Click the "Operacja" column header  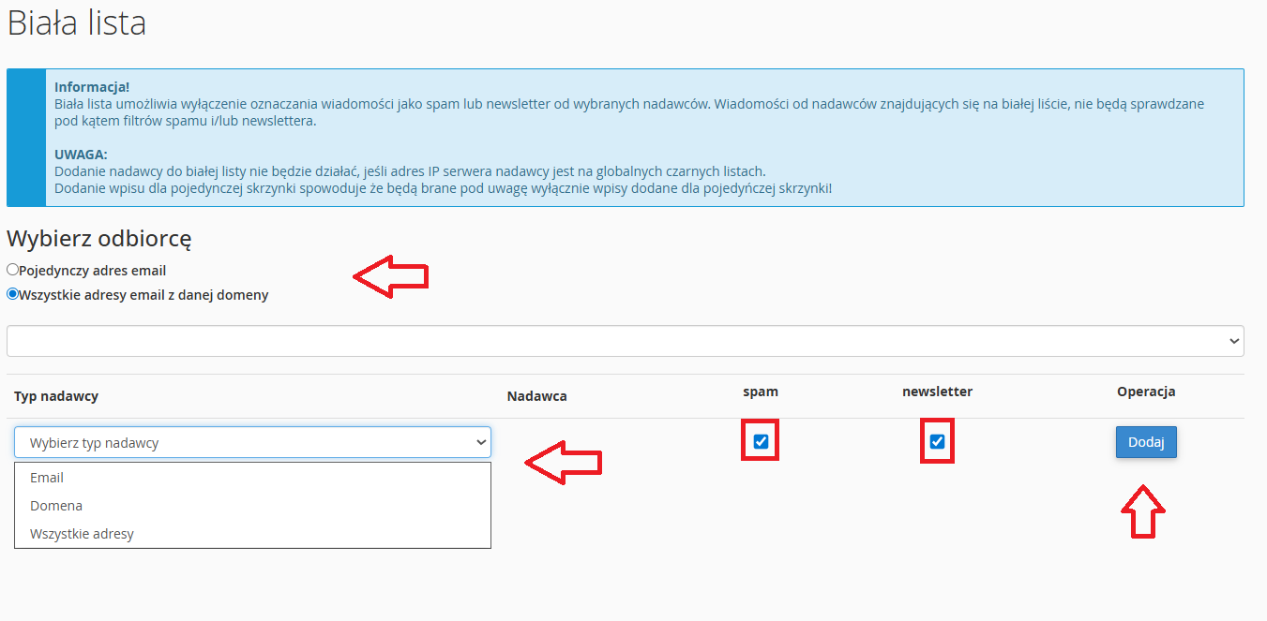pyautogui.click(x=1145, y=392)
